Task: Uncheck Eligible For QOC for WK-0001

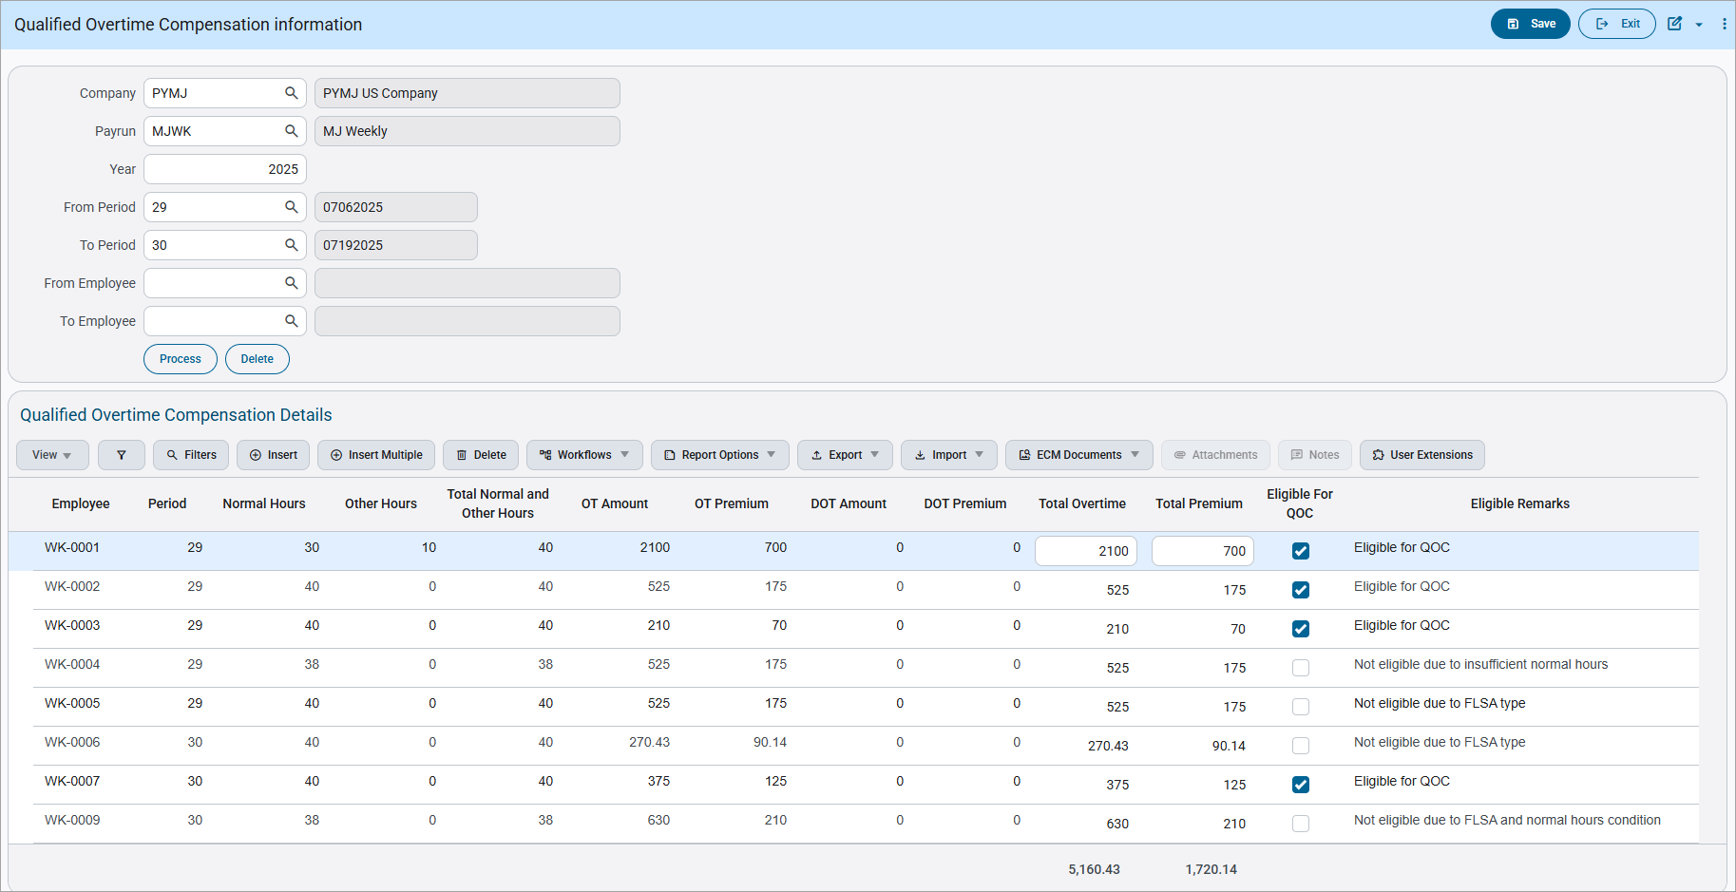Action: [1301, 551]
